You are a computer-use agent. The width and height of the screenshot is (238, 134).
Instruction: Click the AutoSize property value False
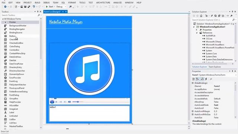216,118
